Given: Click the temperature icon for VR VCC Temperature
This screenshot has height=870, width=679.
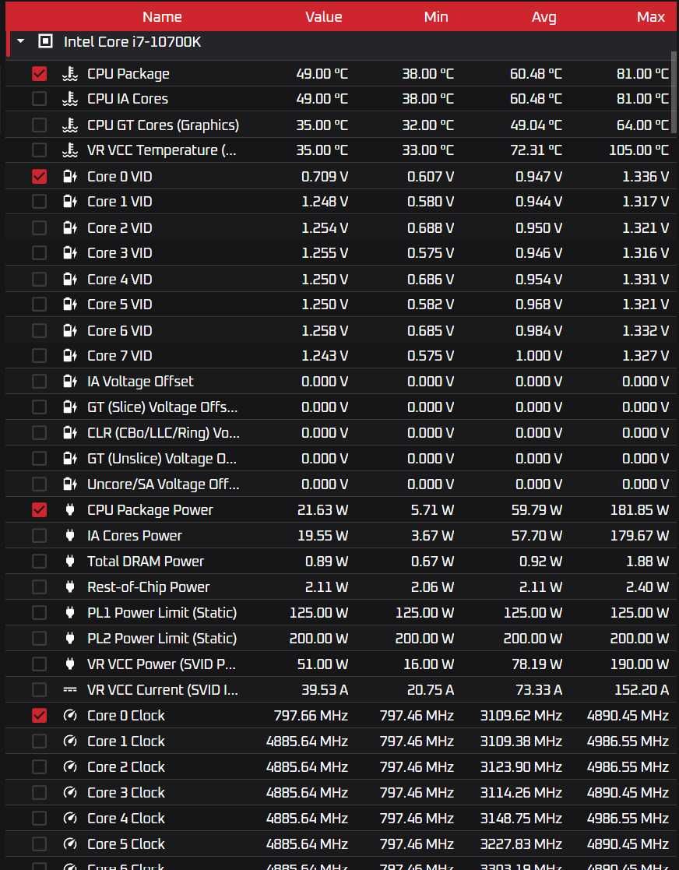Looking at the screenshot, I should 70,150.
